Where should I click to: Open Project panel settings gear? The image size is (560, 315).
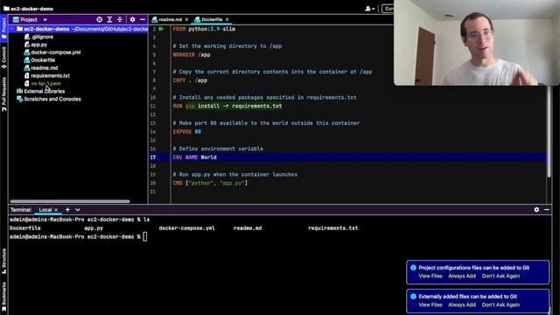pyautogui.click(x=132, y=19)
